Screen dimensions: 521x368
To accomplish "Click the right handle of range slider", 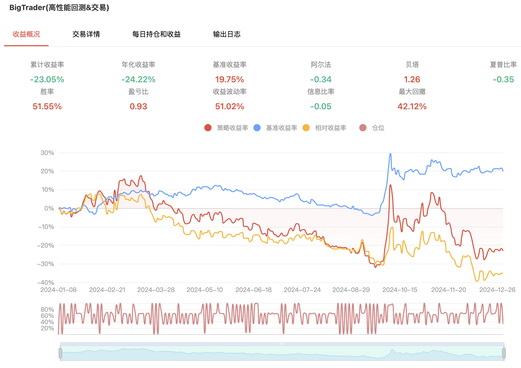I will point(504,353).
